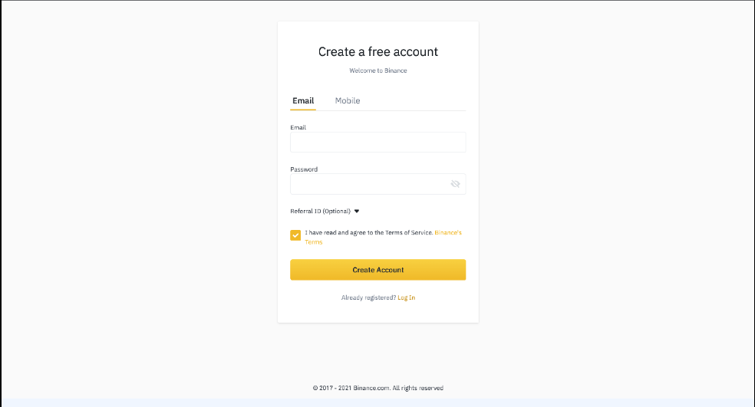This screenshot has width=755, height=407.
Task: Click the Password field label
Action: coord(304,169)
